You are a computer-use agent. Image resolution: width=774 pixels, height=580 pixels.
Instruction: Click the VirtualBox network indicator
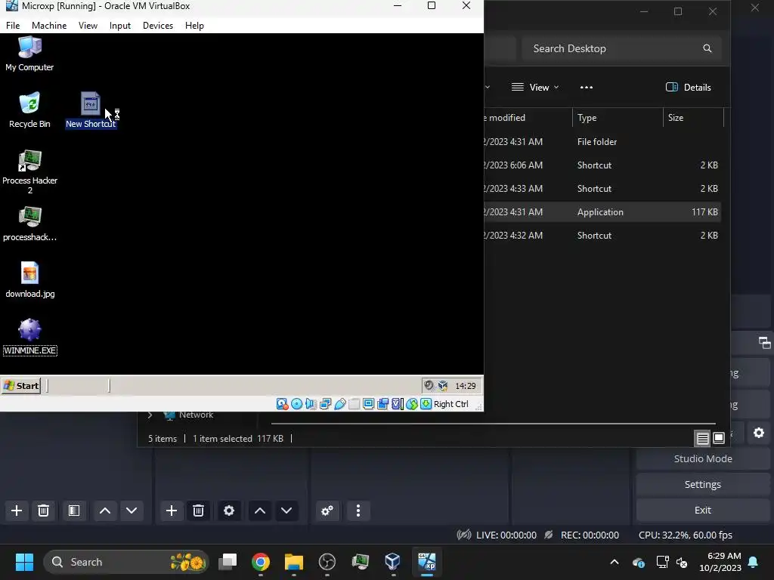click(x=325, y=404)
